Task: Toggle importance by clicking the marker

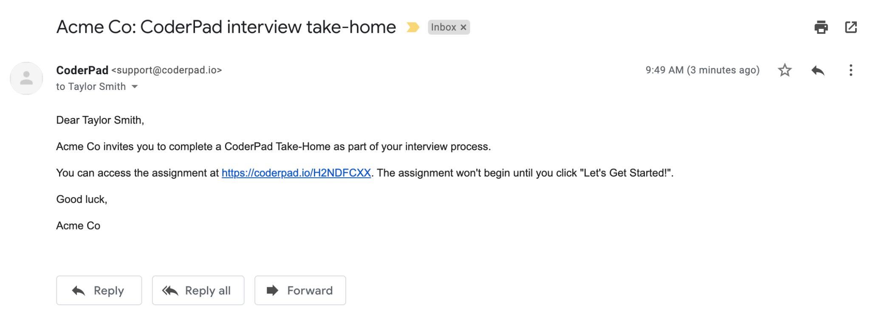Action: [412, 27]
